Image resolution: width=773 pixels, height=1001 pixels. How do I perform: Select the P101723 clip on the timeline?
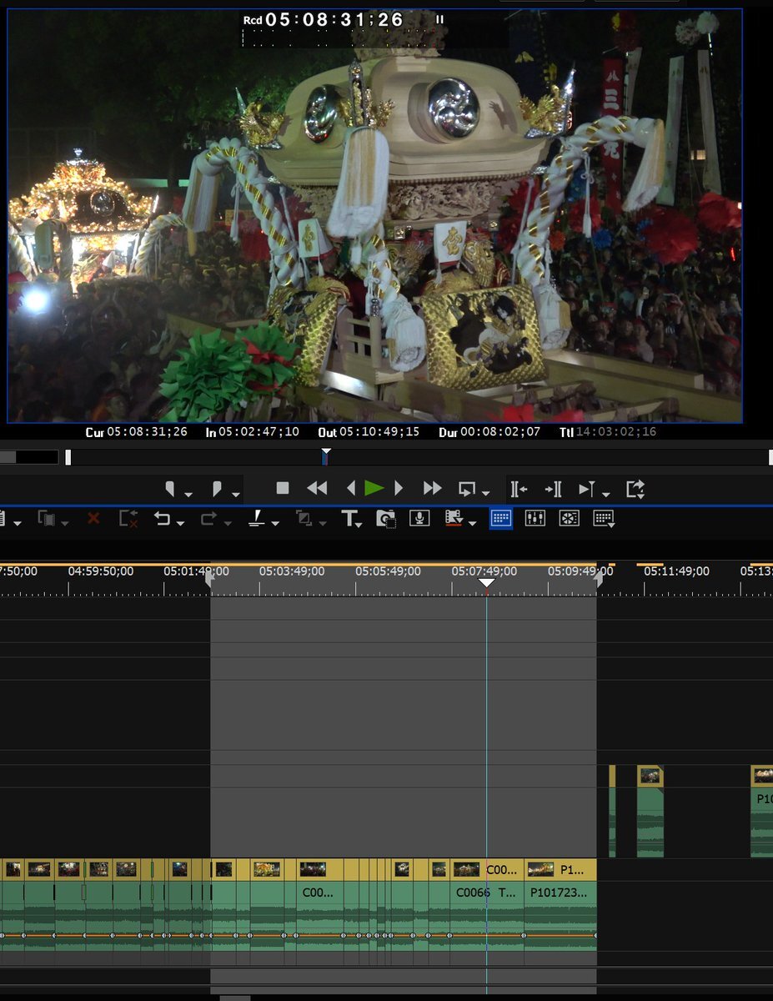[x=560, y=893]
